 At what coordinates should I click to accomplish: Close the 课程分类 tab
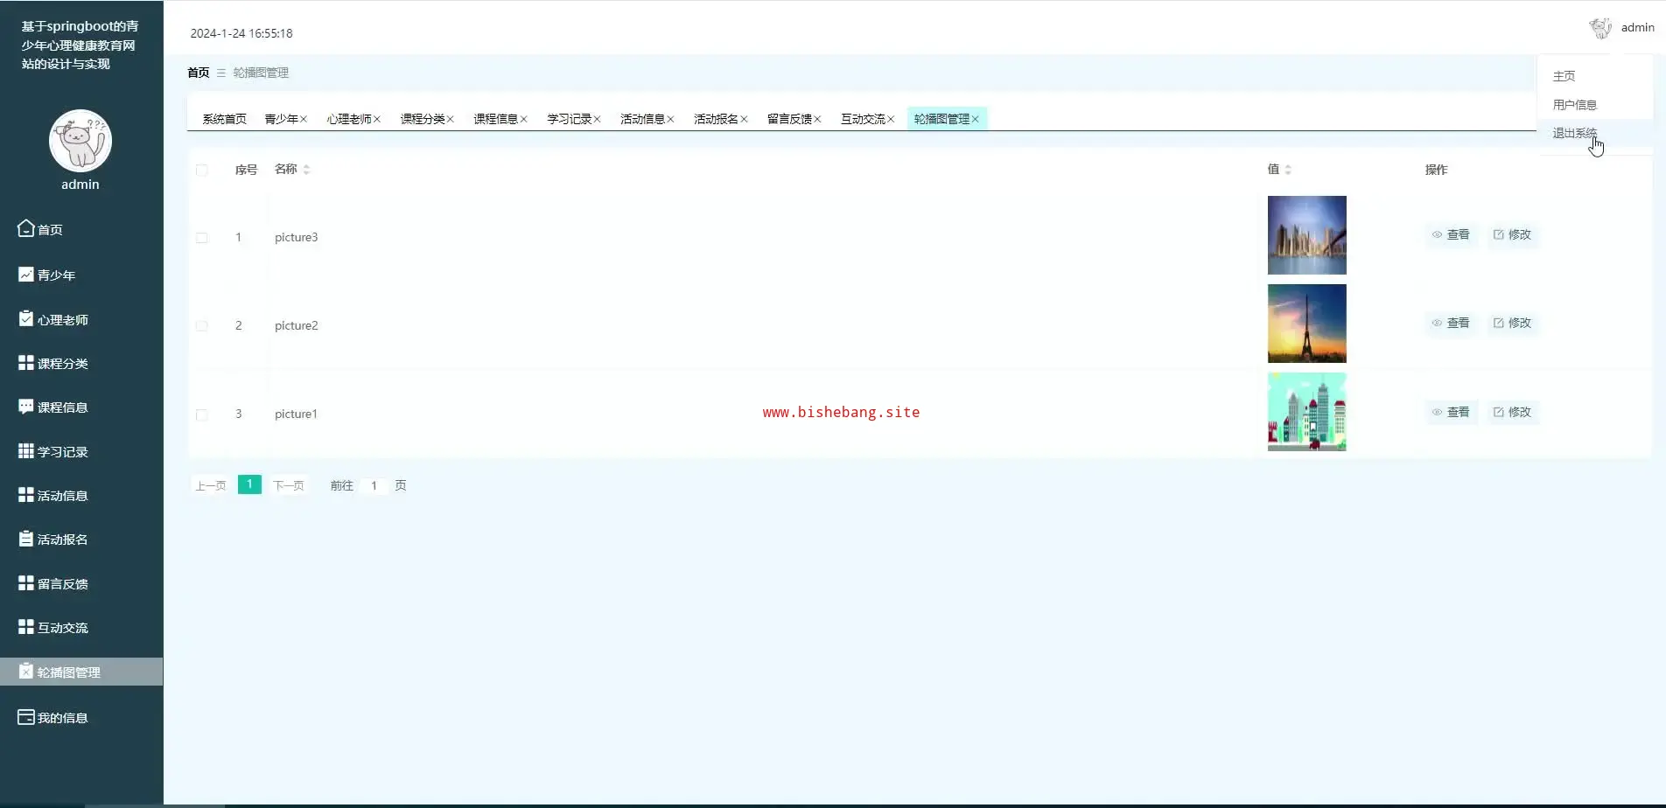pyautogui.click(x=451, y=119)
